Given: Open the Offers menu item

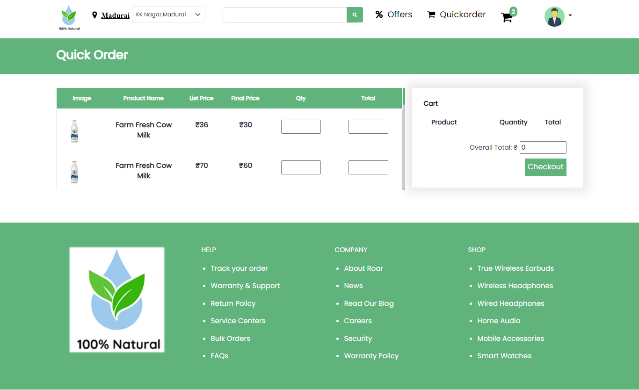Looking at the screenshot, I should [399, 14].
